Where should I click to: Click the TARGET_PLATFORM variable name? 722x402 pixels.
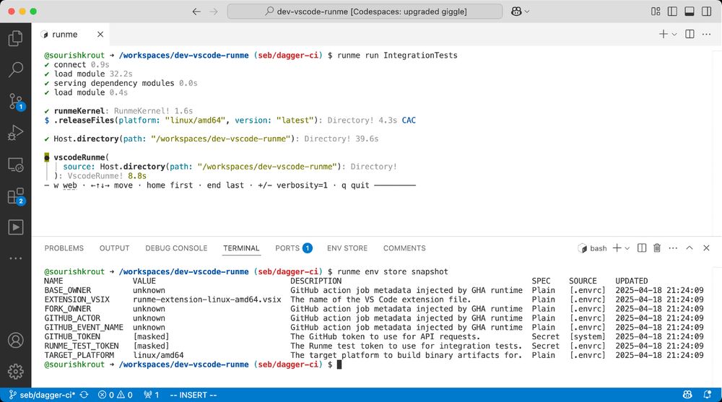(x=79, y=356)
